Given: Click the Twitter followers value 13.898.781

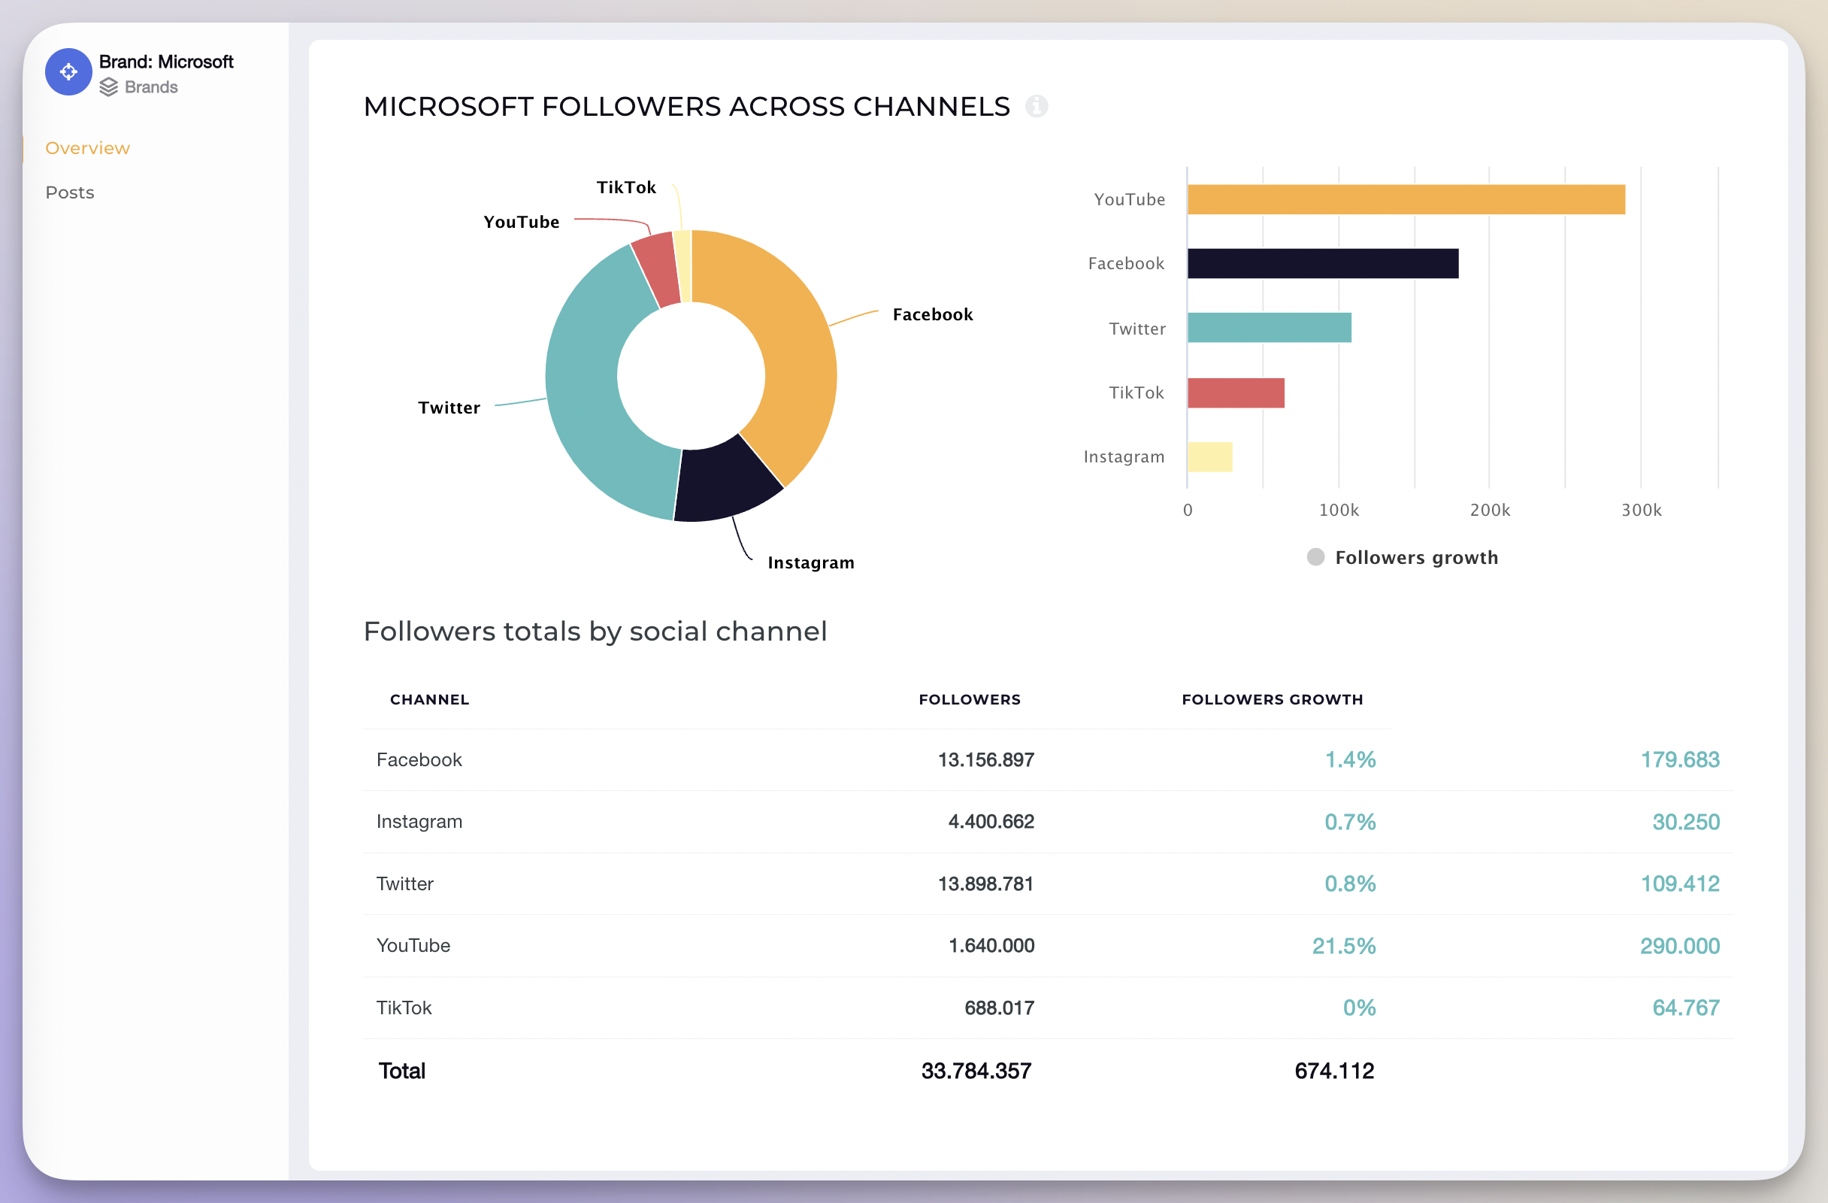Looking at the screenshot, I should (986, 884).
